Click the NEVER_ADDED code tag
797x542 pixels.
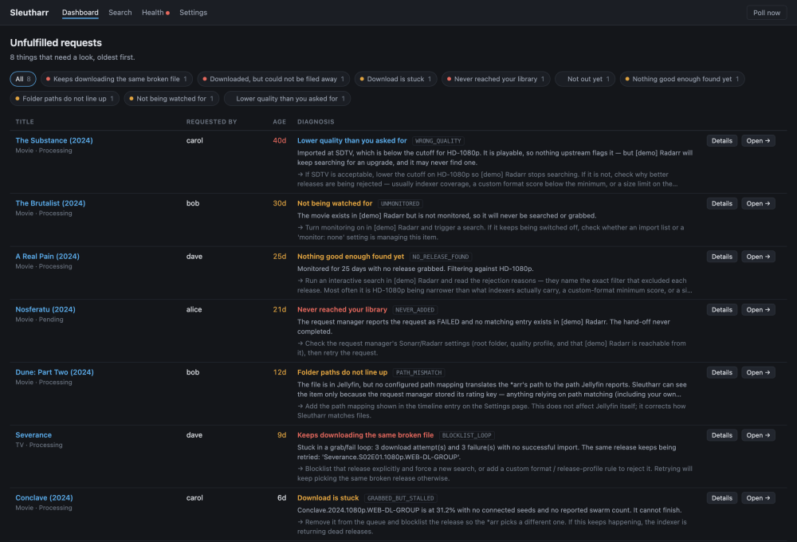(414, 309)
